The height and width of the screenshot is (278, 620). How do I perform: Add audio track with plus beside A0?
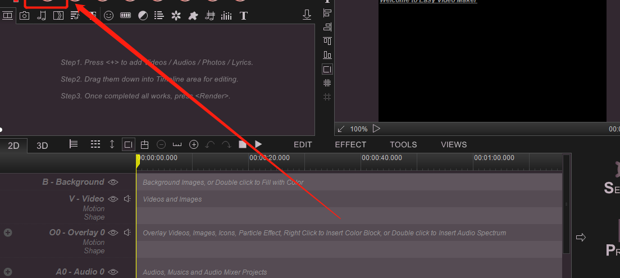coord(8,272)
